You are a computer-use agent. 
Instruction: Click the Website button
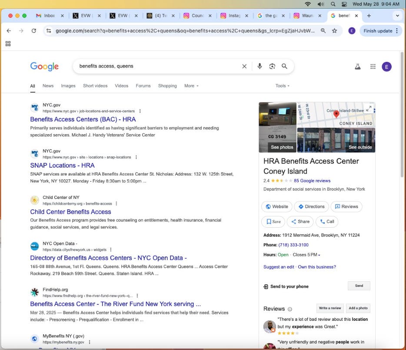point(277,207)
